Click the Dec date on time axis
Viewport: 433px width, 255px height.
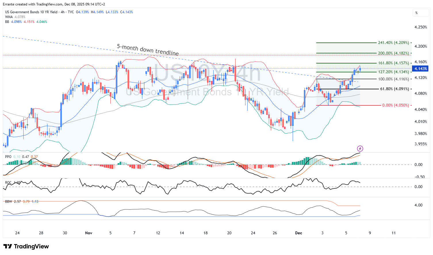click(x=298, y=233)
